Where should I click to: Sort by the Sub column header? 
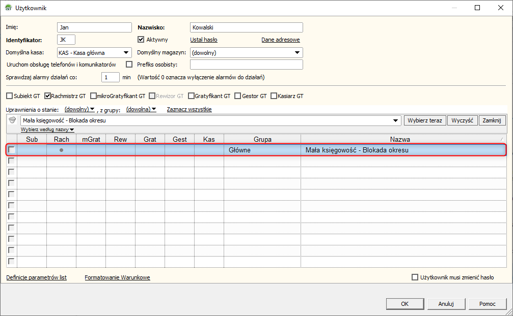click(32, 139)
